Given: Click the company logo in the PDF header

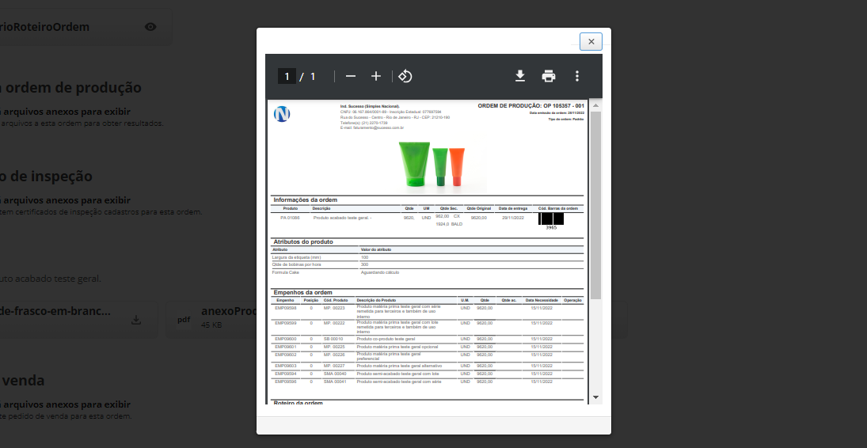Looking at the screenshot, I should tap(282, 114).
